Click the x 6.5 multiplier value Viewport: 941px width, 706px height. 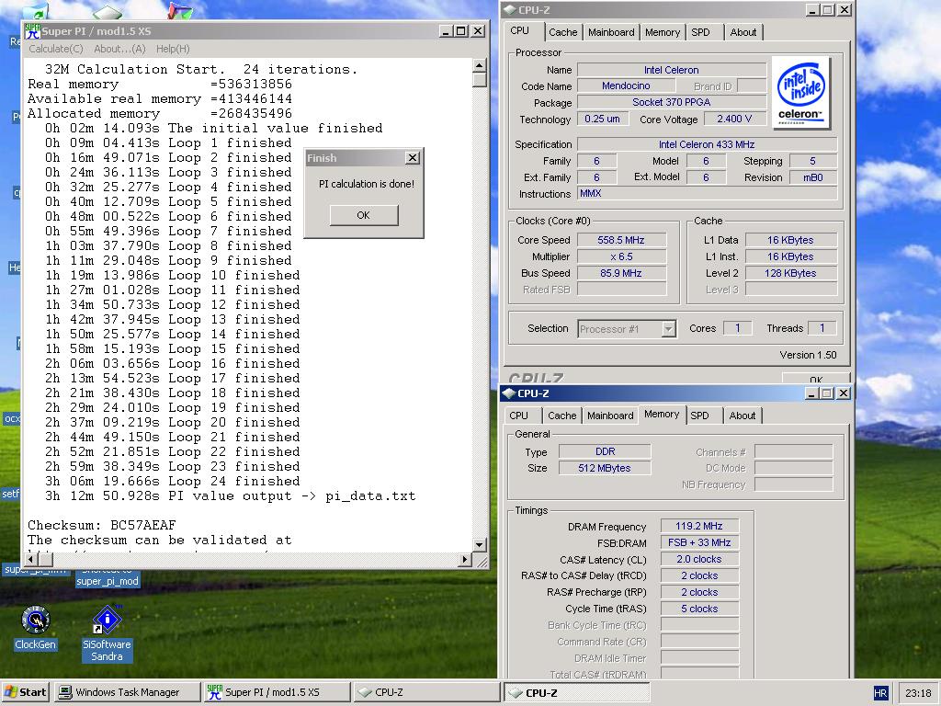[621, 256]
